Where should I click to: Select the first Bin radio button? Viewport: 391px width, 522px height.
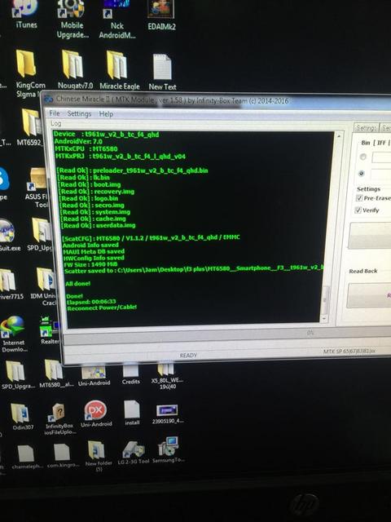(x=362, y=157)
